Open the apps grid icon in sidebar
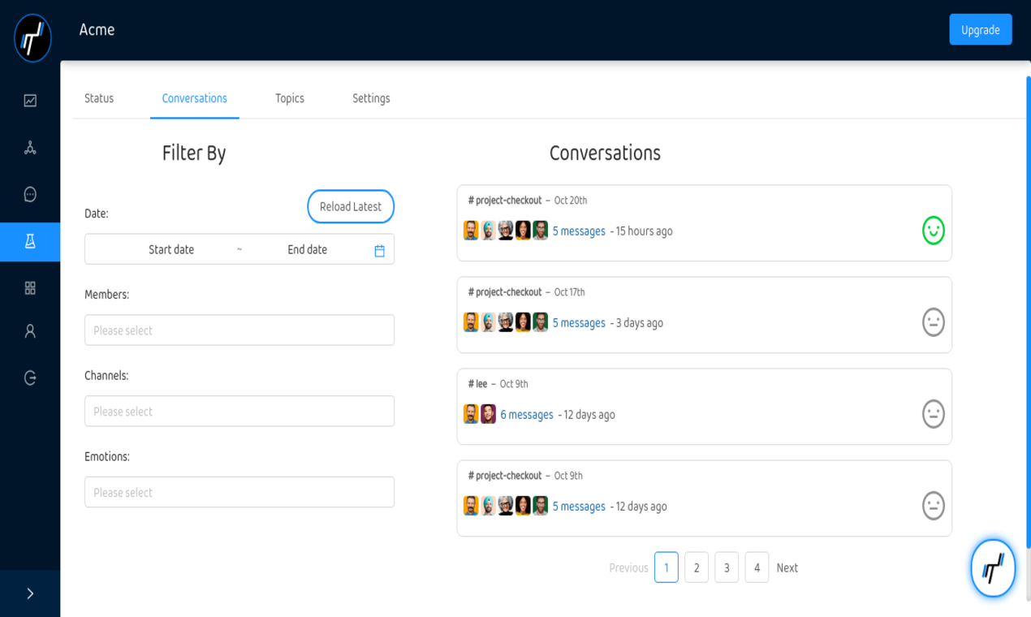Viewport: 1031px width, 617px height. [30, 287]
